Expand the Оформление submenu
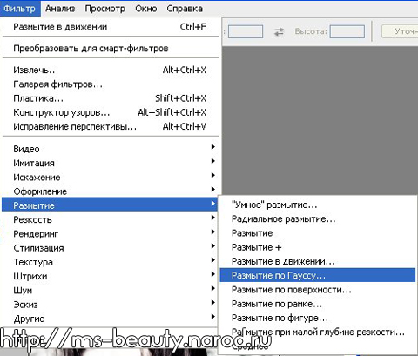Viewport: 418px width, 356px height. (111, 191)
